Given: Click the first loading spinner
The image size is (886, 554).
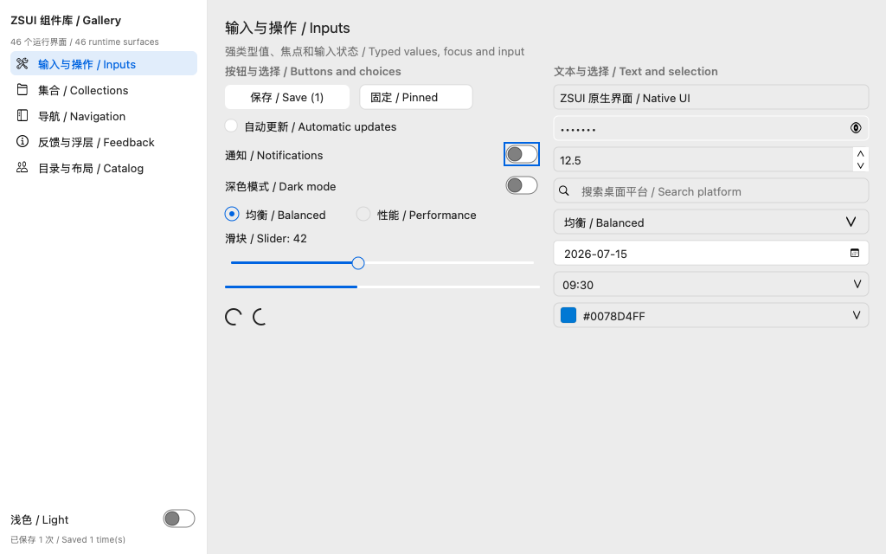Looking at the screenshot, I should [x=234, y=317].
